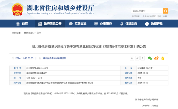Click the pie chart icon beside 数据开放

[147, 24]
